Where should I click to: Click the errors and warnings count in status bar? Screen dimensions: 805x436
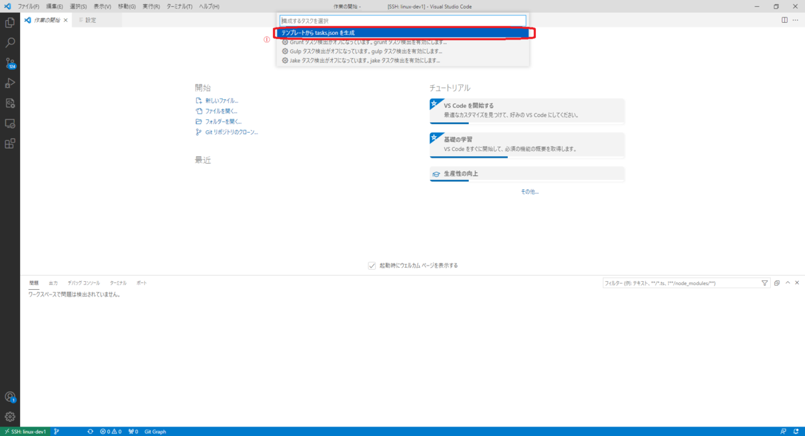111,431
